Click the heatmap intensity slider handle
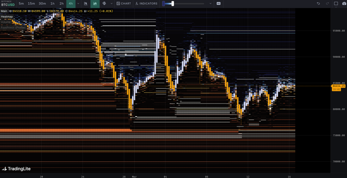 tap(173, 4)
